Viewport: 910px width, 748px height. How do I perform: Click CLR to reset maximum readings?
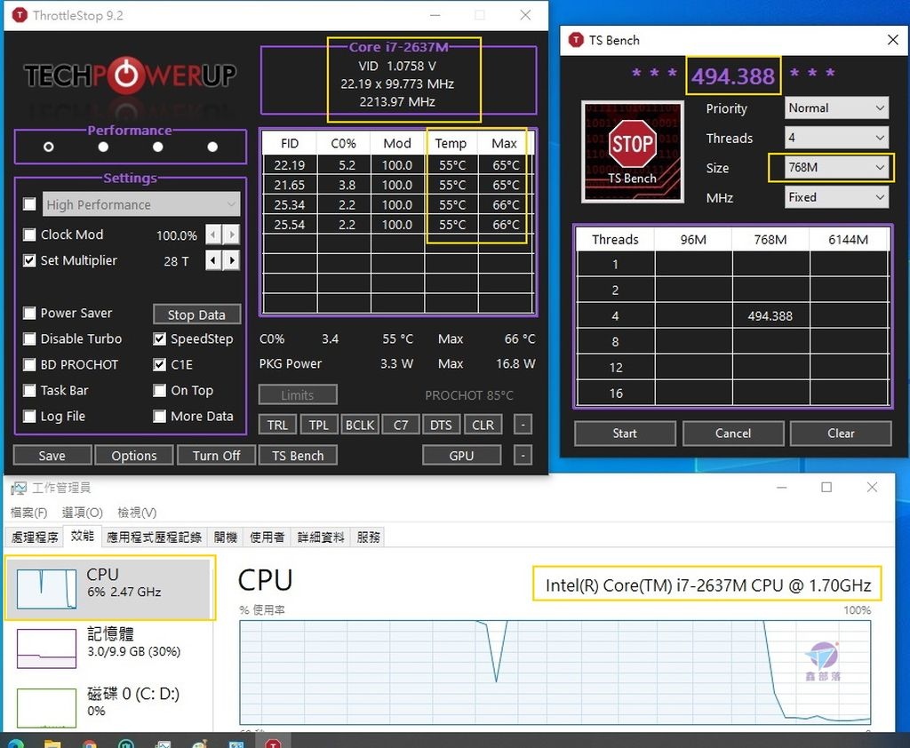click(x=483, y=425)
